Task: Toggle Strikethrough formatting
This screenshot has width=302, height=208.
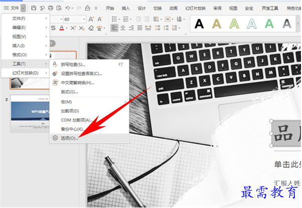Action: pos(53,28)
